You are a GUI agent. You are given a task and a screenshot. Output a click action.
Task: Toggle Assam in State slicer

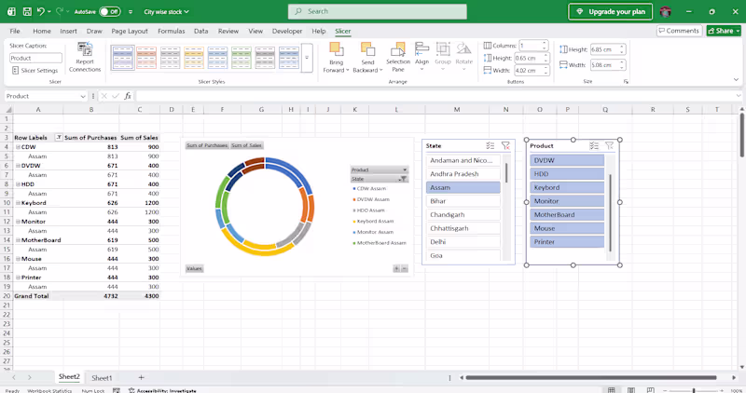click(463, 188)
